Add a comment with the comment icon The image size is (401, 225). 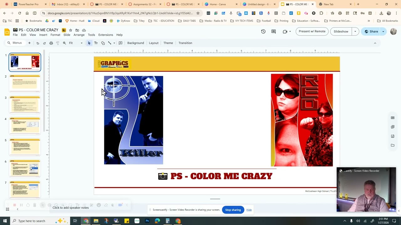pyautogui.click(x=120, y=43)
